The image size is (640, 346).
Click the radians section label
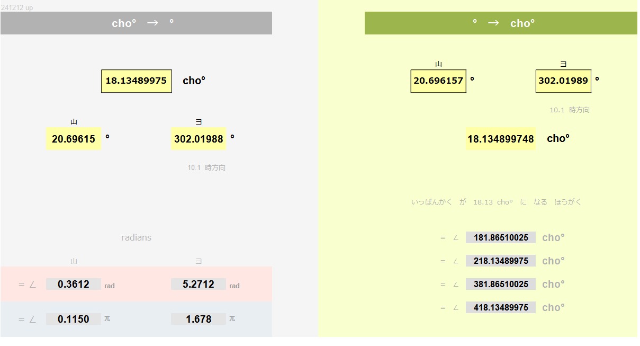[x=136, y=237]
